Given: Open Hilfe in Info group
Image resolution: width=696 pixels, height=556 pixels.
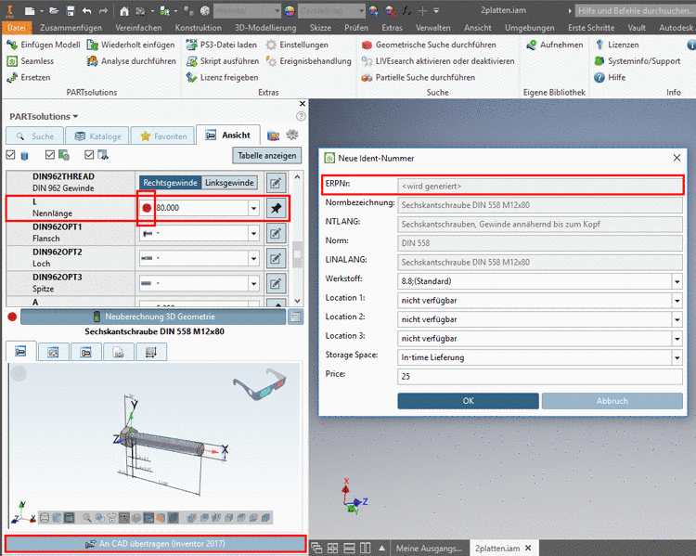Looking at the screenshot, I should [x=610, y=77].
